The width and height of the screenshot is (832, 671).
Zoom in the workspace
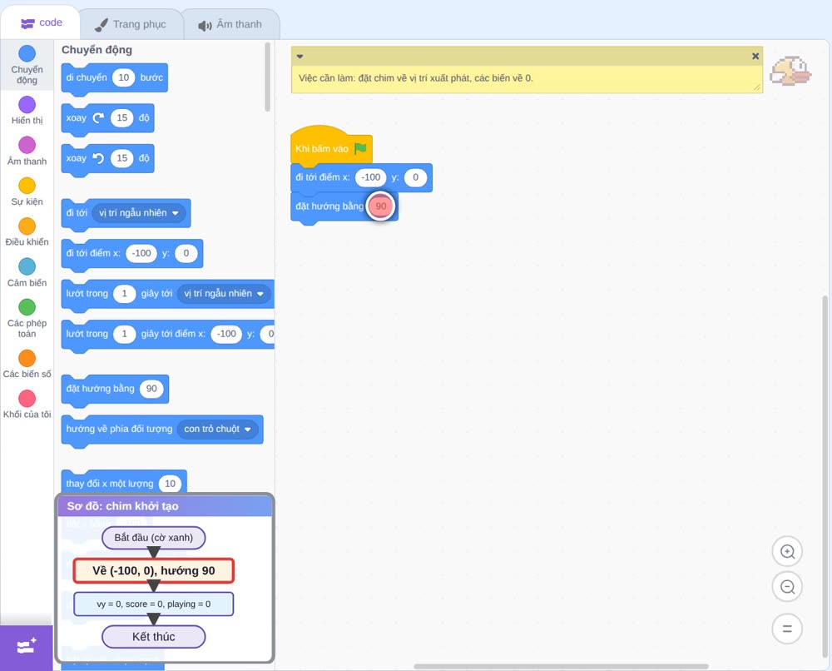(x=787, y=552)
